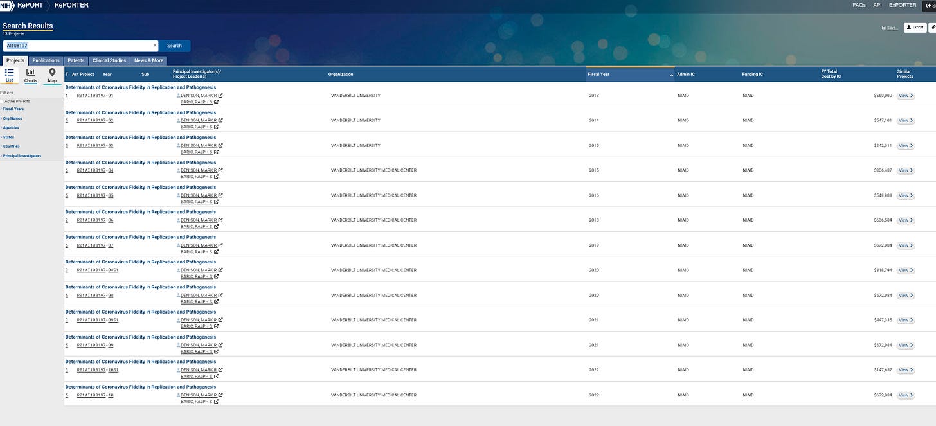Open project R01AI108197-01 link
The width and height of the screenshot is (936, 426).
click(95, 96)
